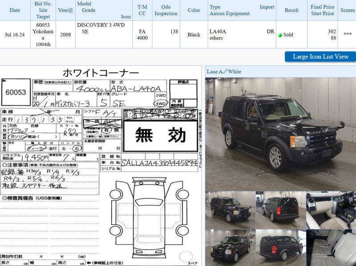Open the auction sheet image
This screenshot has height=266, width=356.
click(101, 167)
